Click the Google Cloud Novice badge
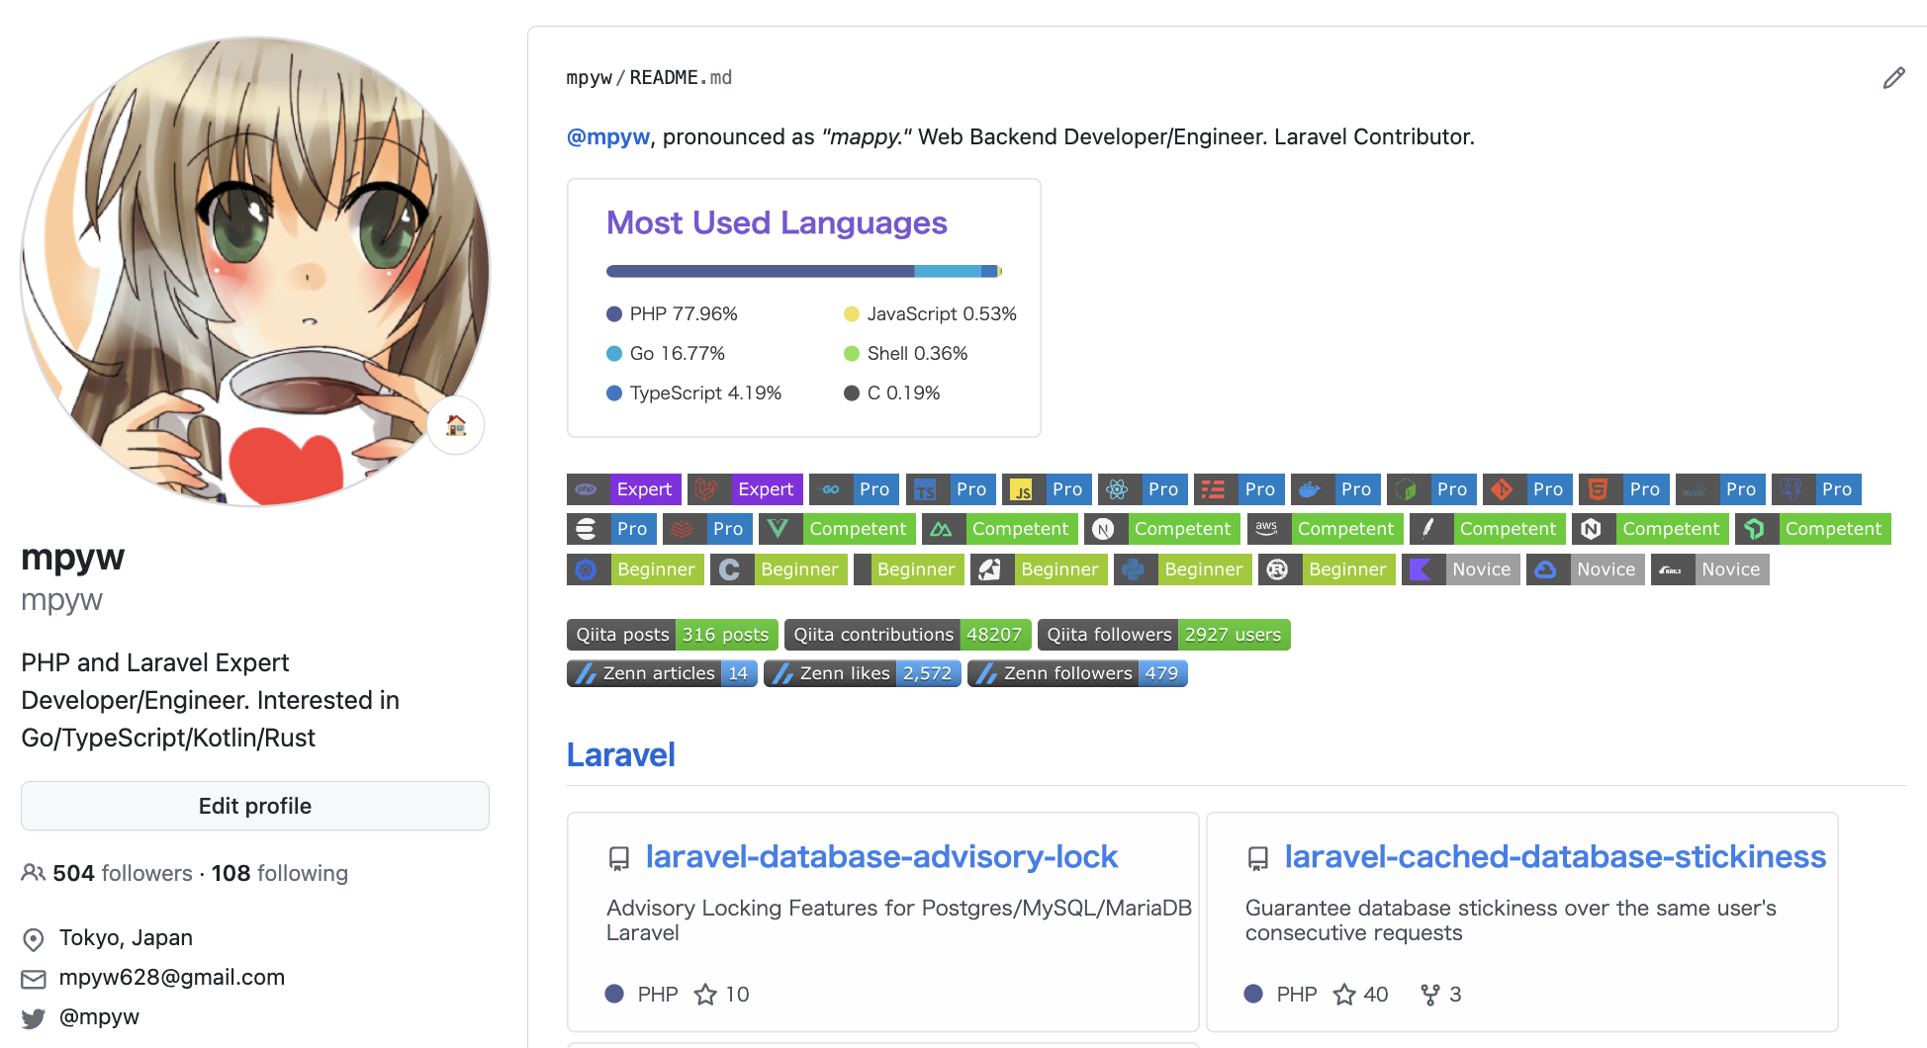 pyautogui.click(x=1586, y=569)
